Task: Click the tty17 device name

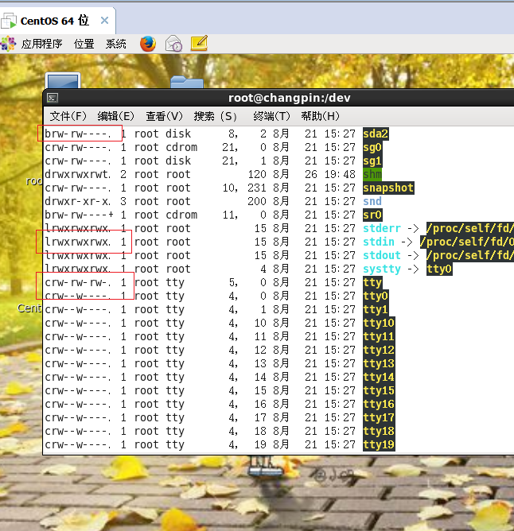Action: pos(379,418)
